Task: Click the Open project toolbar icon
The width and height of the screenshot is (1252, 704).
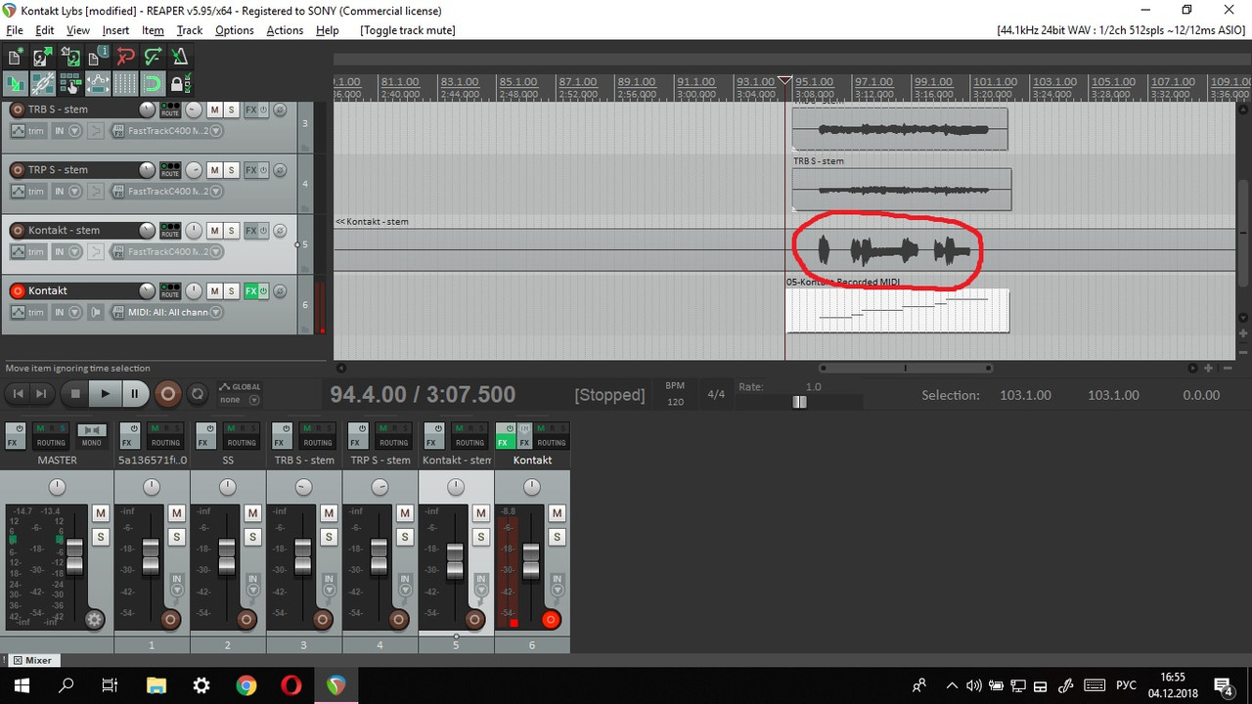Action: 43,58
